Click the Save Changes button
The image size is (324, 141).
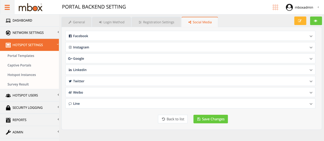click(x=211, y=119)
